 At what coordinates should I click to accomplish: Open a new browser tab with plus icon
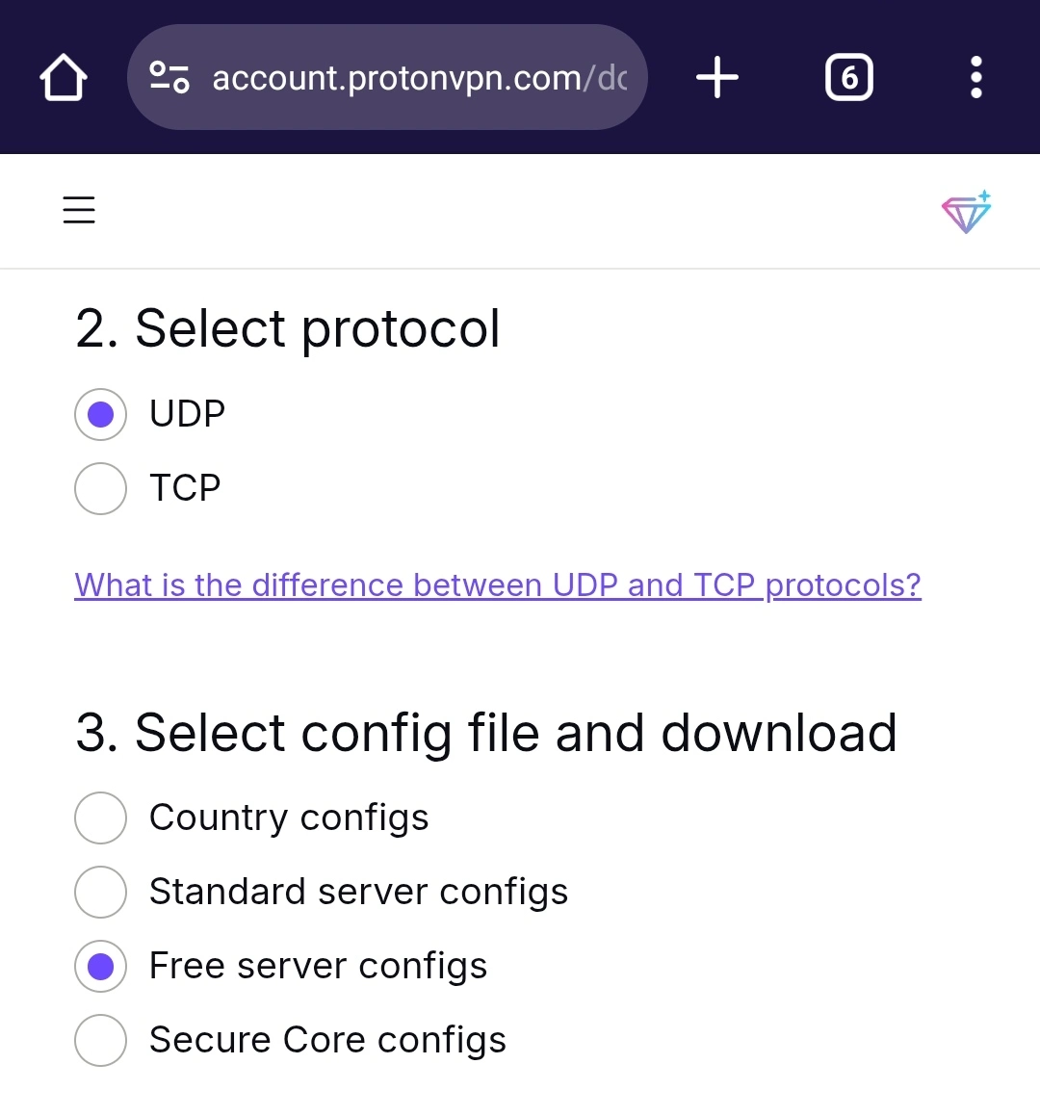click(716, 77)
